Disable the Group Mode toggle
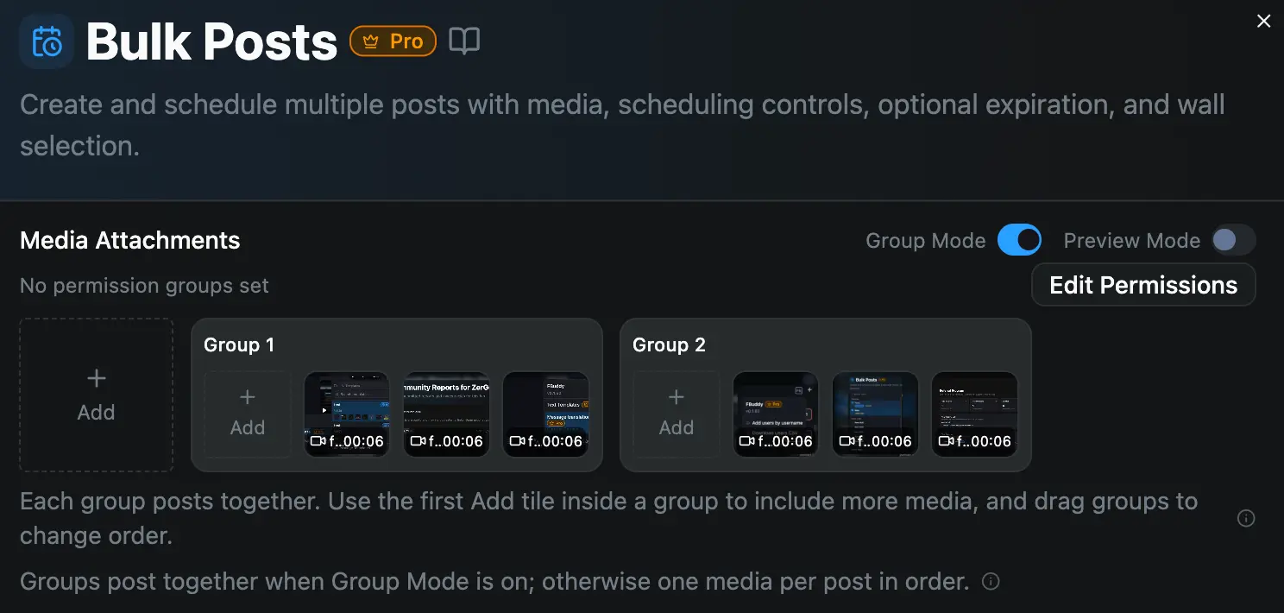Screen dimensions: 1284x613 (x=1019, y=240)
